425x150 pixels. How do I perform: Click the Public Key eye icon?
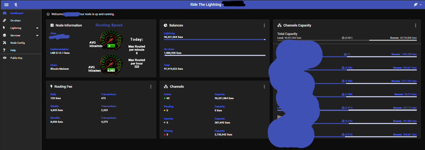[x=5, y=58]
